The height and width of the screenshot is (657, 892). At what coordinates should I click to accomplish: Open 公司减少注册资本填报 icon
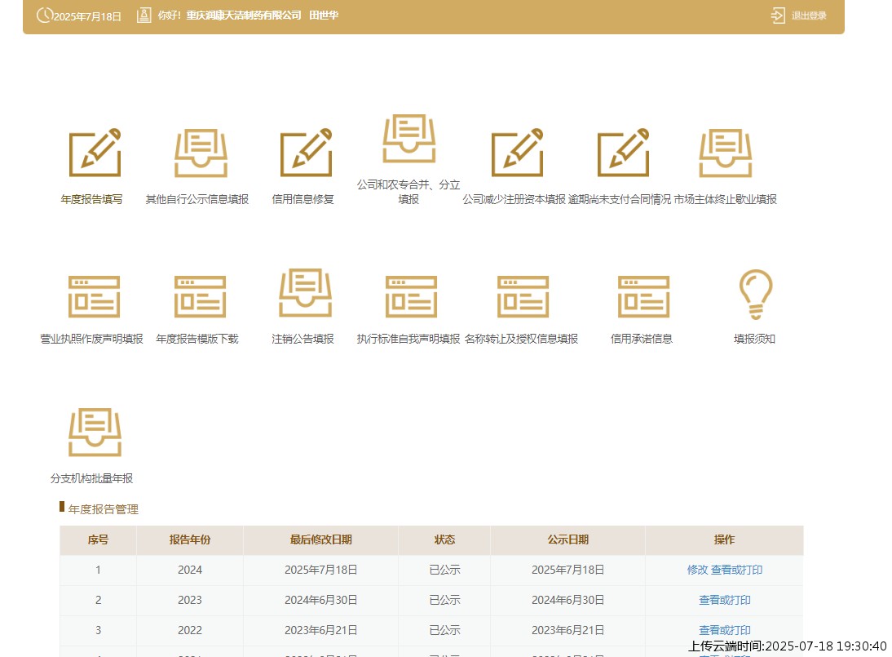point(517,153)
